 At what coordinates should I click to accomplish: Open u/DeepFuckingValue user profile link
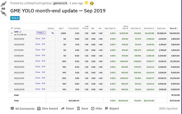click(x=38, y=3)
